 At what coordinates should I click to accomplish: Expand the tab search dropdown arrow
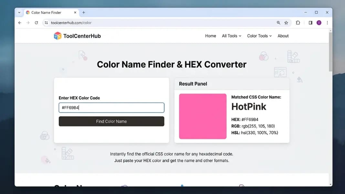[19, 13]
